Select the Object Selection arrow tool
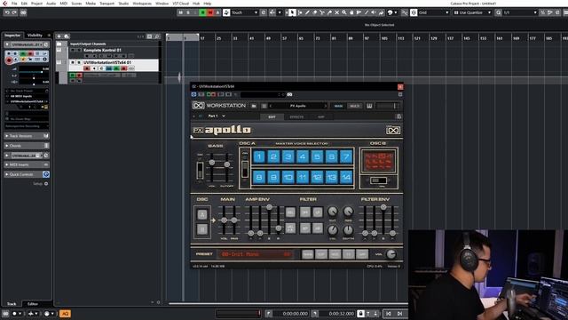 pyautogui.click(x=292, y=12)
